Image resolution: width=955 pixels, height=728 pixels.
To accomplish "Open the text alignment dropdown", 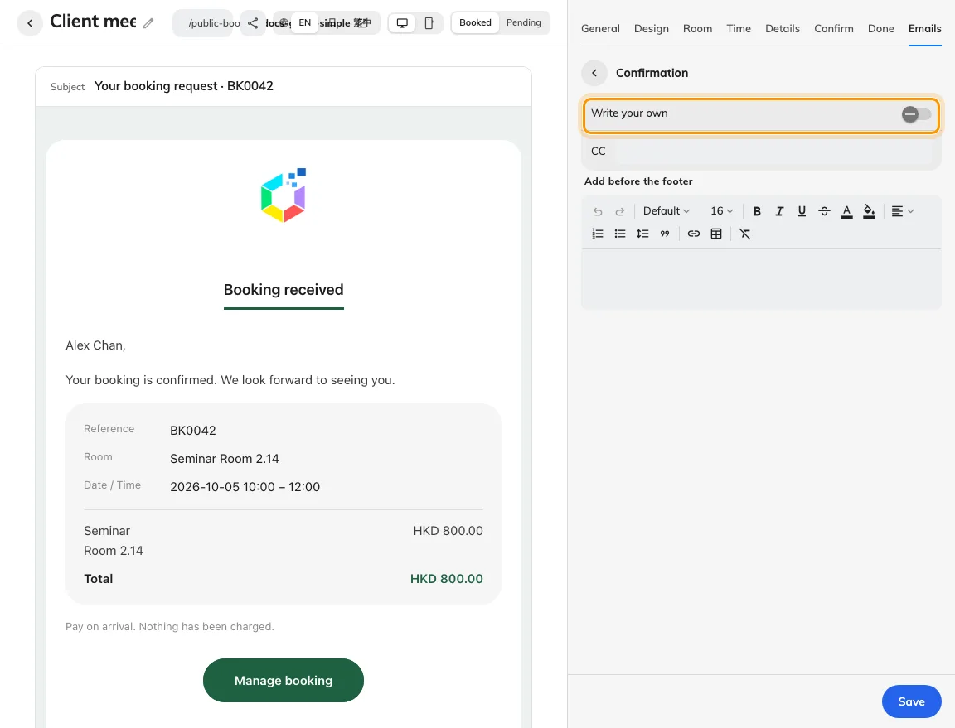I will pos(903,211).
